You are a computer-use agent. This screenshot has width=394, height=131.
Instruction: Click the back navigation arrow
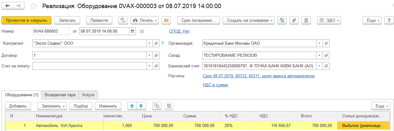7,6
